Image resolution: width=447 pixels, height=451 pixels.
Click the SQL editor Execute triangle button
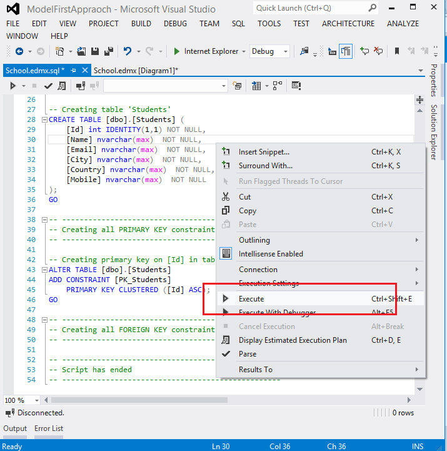point(13,86)
